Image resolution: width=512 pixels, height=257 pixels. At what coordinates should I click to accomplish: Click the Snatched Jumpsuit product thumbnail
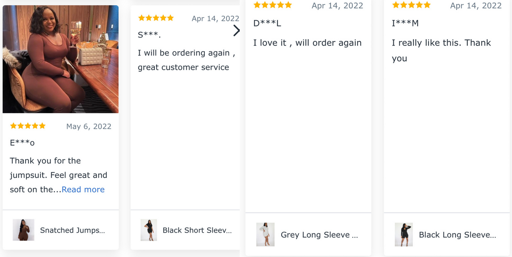tap(24, 230)
